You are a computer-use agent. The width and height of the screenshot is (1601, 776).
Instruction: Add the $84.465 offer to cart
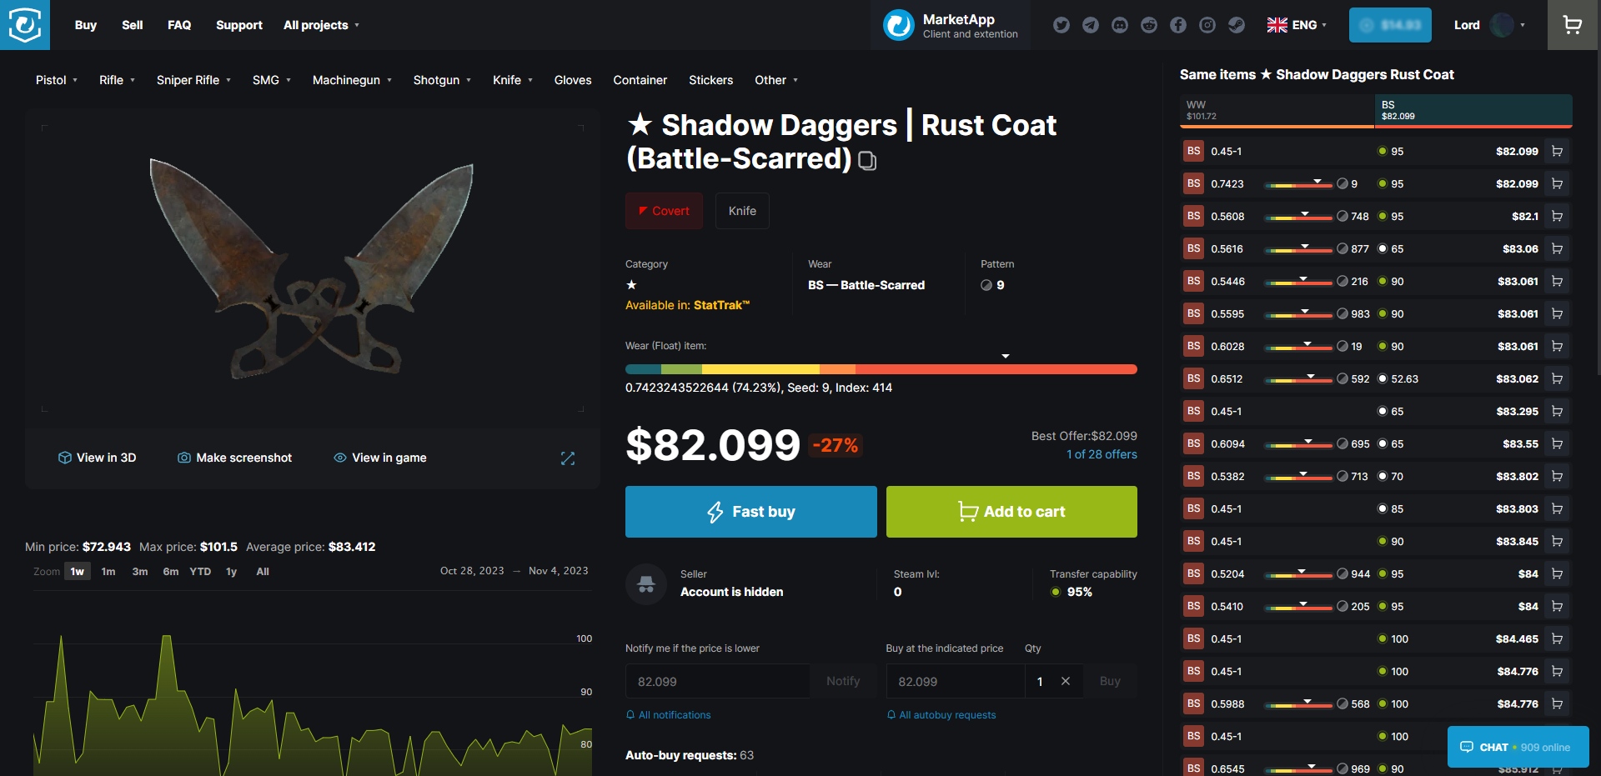tap(1557, 638)
